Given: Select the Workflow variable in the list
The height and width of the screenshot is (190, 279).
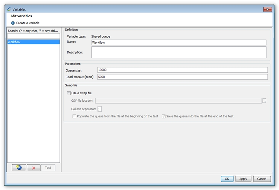Looking at the screenshot, I should [33, 42].
